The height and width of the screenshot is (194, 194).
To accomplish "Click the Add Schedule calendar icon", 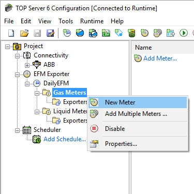I will [37, 139].
